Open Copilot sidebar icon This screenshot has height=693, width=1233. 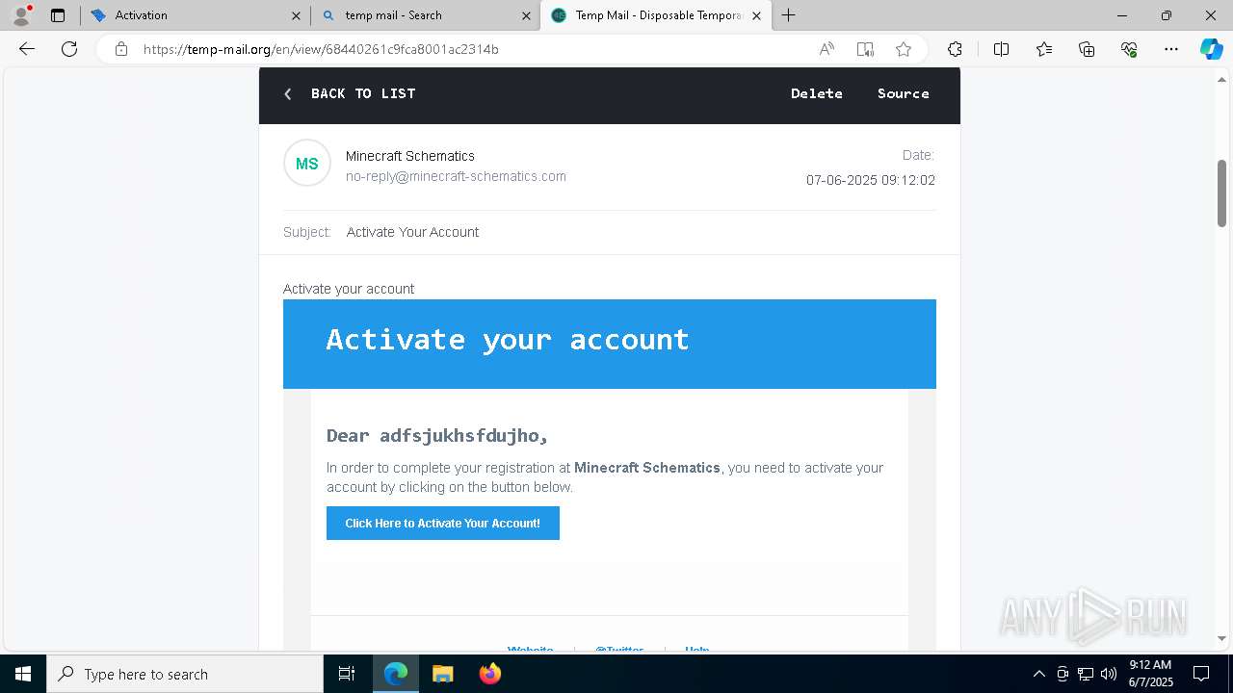click(x=1211, y=49)
